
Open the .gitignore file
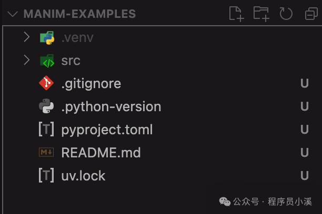tap(91, 83)
